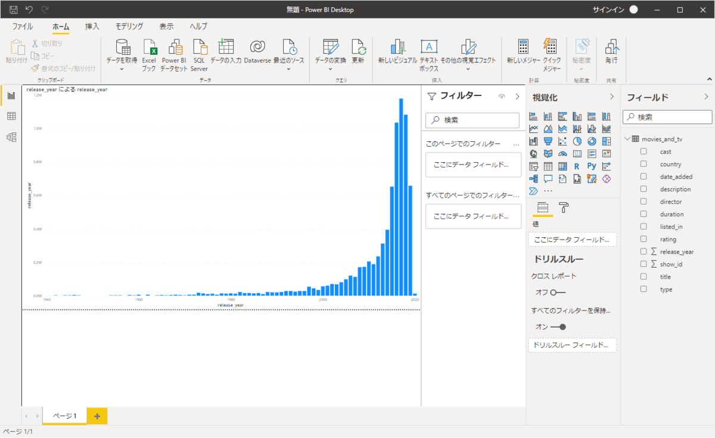715x438 pixels.
Task: Collapse the 視覚化 pane chevron
Action: pos(611,97)
